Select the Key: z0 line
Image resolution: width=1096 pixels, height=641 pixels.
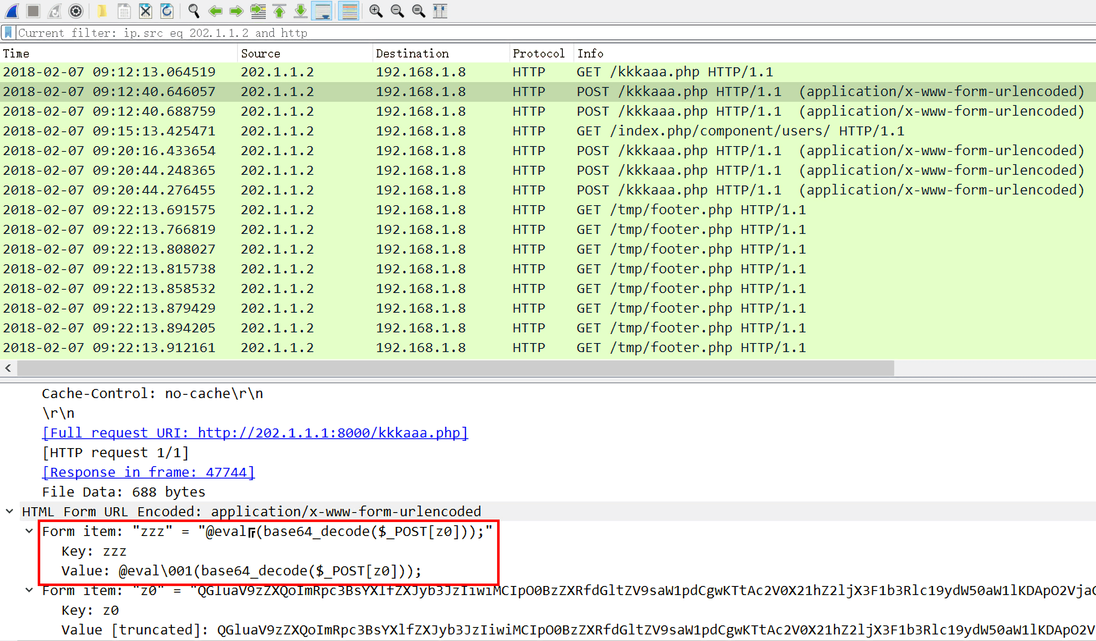(90, 610)
